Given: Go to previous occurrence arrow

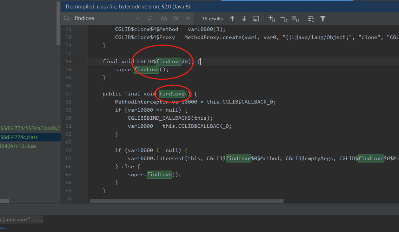Looking at the screenshot, I should [232, 19].
